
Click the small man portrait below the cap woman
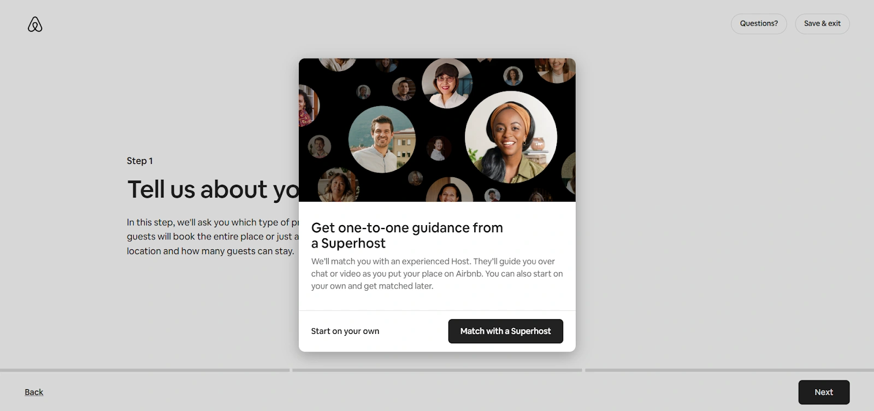[438, 148]
